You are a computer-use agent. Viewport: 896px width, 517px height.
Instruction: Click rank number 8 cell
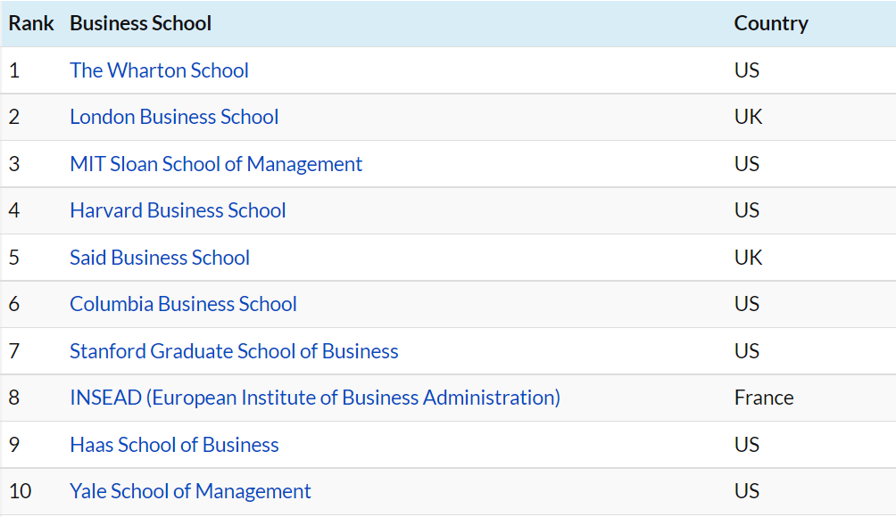pyautogui.click(x=14, y=398)
